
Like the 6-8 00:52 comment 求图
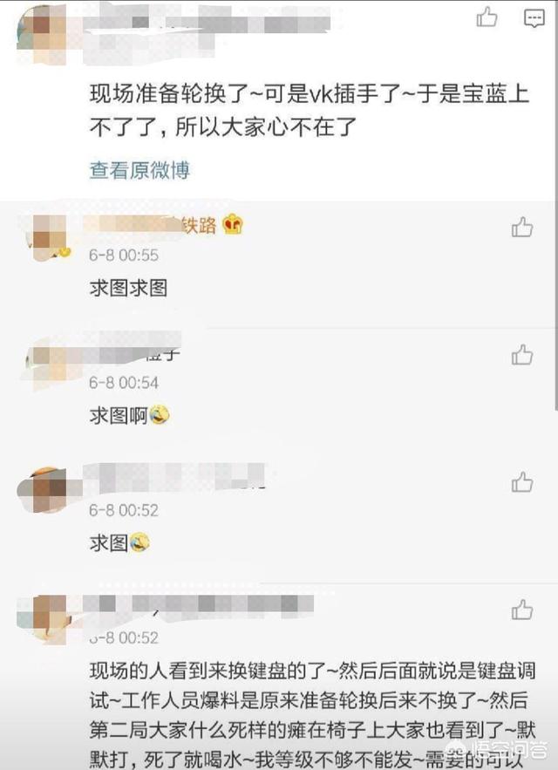(521, 482)
